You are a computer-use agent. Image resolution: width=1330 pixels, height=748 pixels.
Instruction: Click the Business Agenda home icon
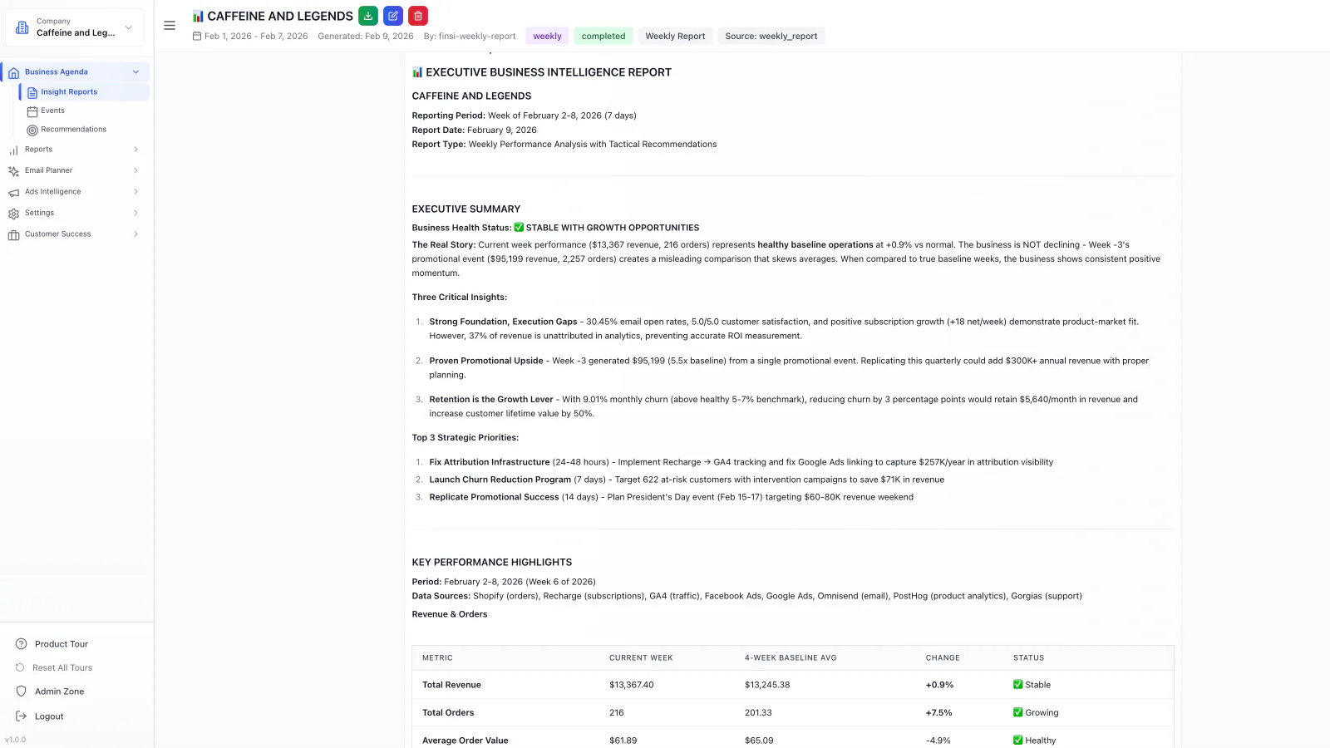click(x=13, y=72)
